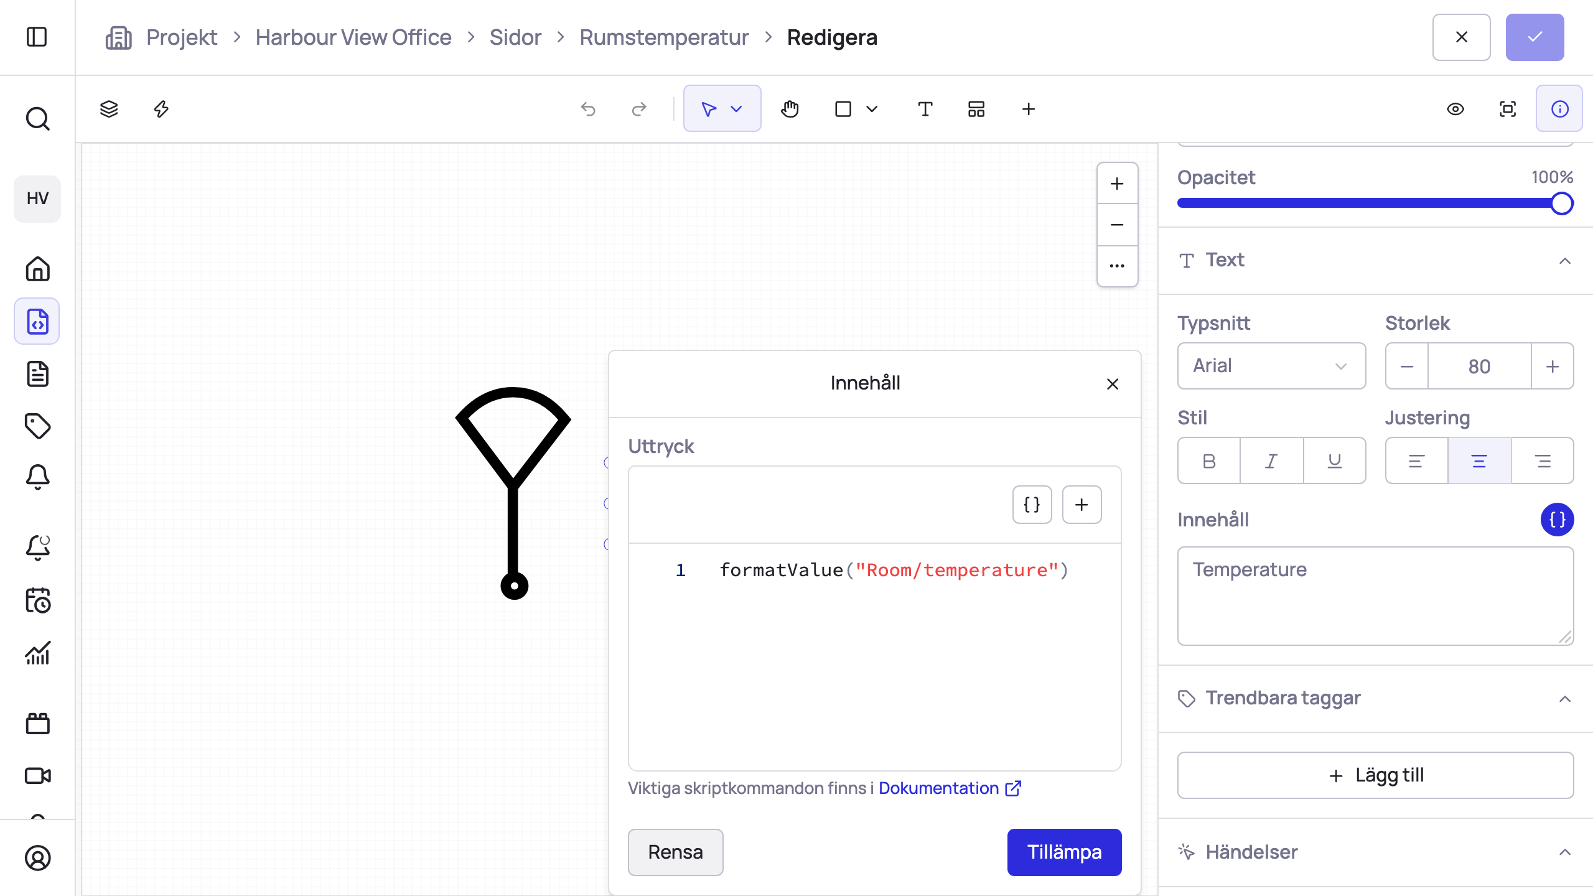1593x896 pixels.
Task: Open the search icon in sidebar
Action: (37, 118)
